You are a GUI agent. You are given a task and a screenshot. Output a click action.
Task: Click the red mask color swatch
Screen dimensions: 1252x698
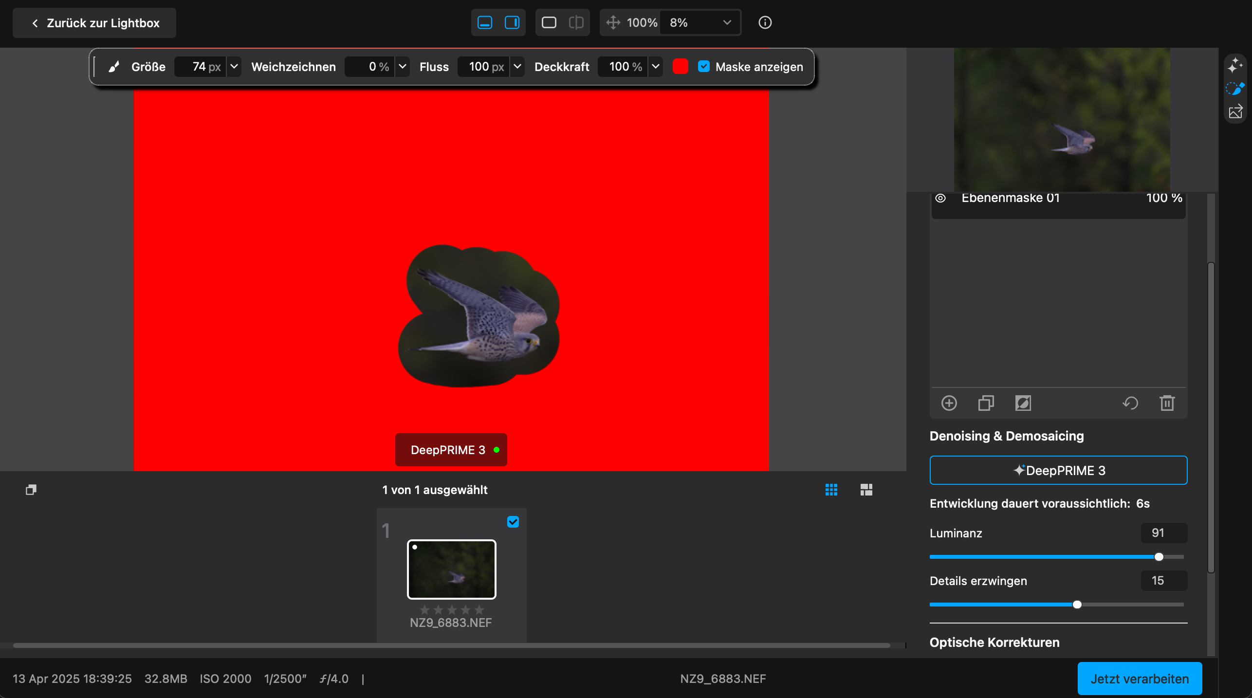[x=680, y=67]
